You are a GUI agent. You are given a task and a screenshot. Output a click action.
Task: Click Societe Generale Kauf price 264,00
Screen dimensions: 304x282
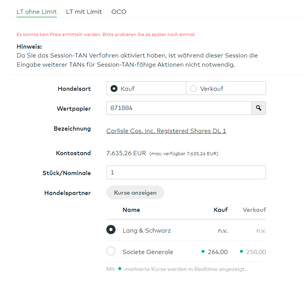(x=218, y=252)
